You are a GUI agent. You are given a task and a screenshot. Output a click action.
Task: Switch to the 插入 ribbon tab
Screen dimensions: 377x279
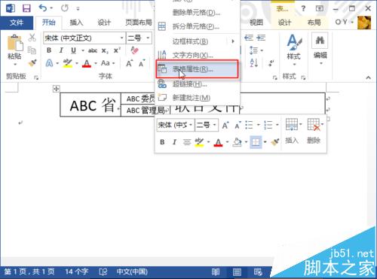click(x=76, y=23)
